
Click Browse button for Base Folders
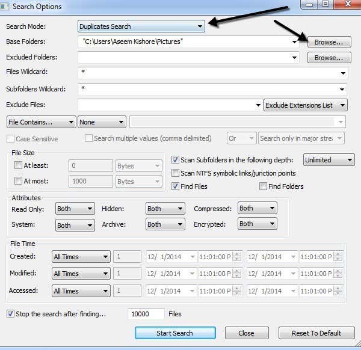coord(329,42)
